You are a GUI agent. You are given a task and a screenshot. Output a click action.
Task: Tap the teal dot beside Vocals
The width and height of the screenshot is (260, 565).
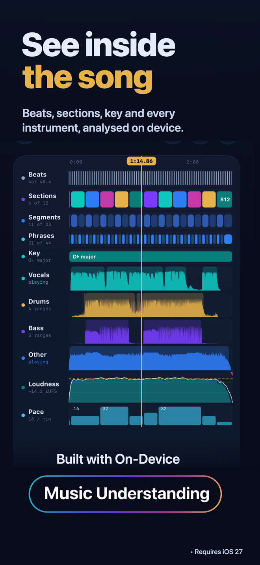pos(23,279)
